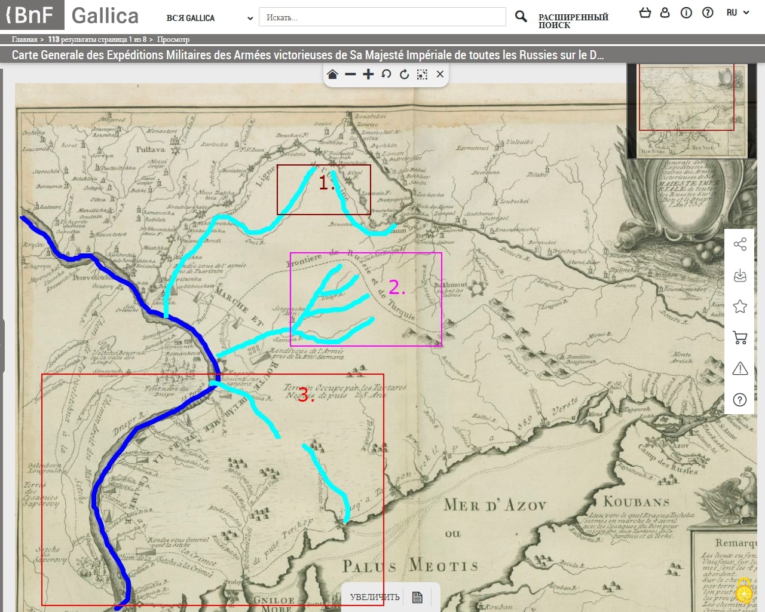The height and width of the screenshot is (612, 765).
Task: Click into the Искать search field
Action: pos(382,17)
